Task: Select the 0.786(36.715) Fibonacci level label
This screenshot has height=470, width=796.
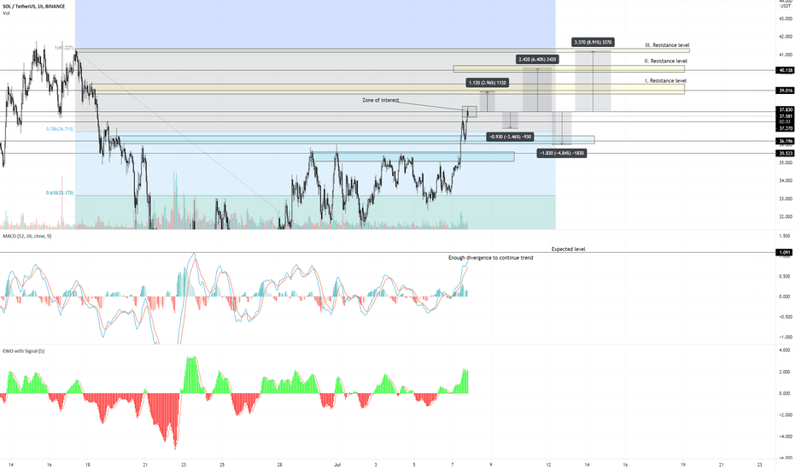Action: point(60,130)
